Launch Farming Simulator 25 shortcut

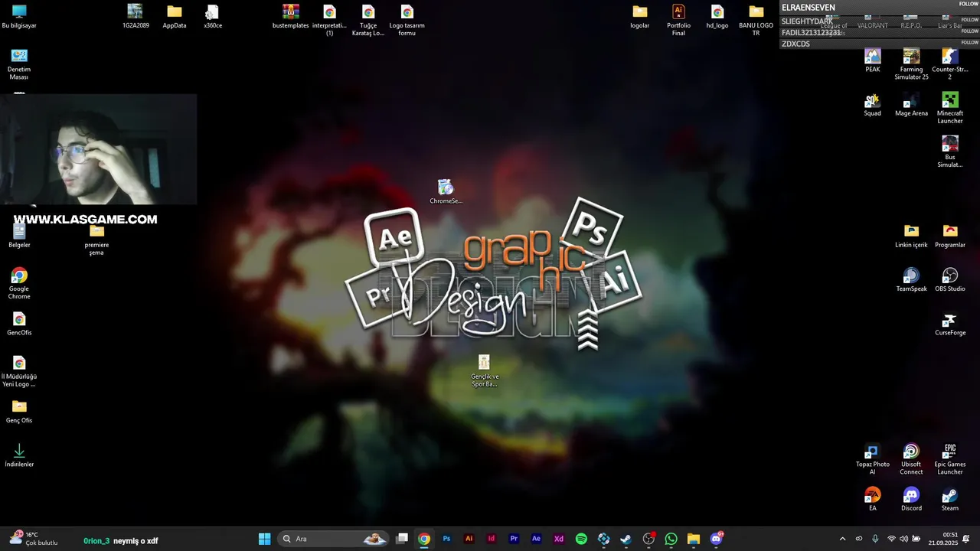(911, 64)
